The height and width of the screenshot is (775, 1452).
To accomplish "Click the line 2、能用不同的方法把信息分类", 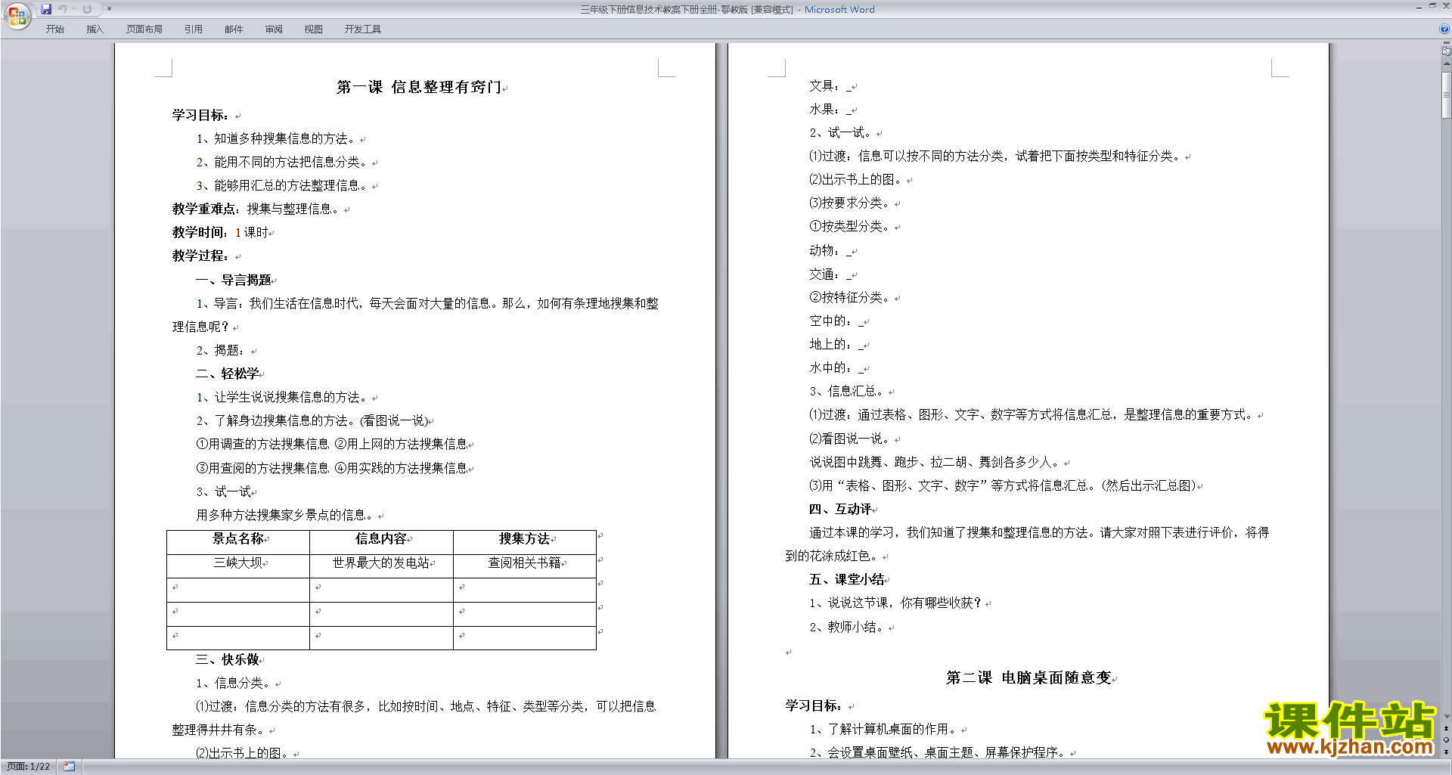I will [x=282, y=162].
